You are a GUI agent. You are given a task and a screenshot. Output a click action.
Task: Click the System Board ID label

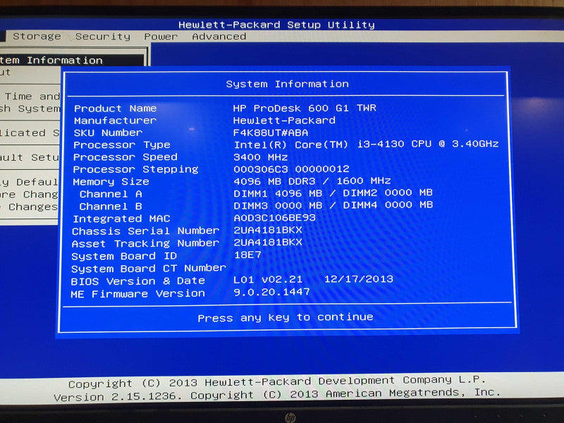tap(124, 256)
